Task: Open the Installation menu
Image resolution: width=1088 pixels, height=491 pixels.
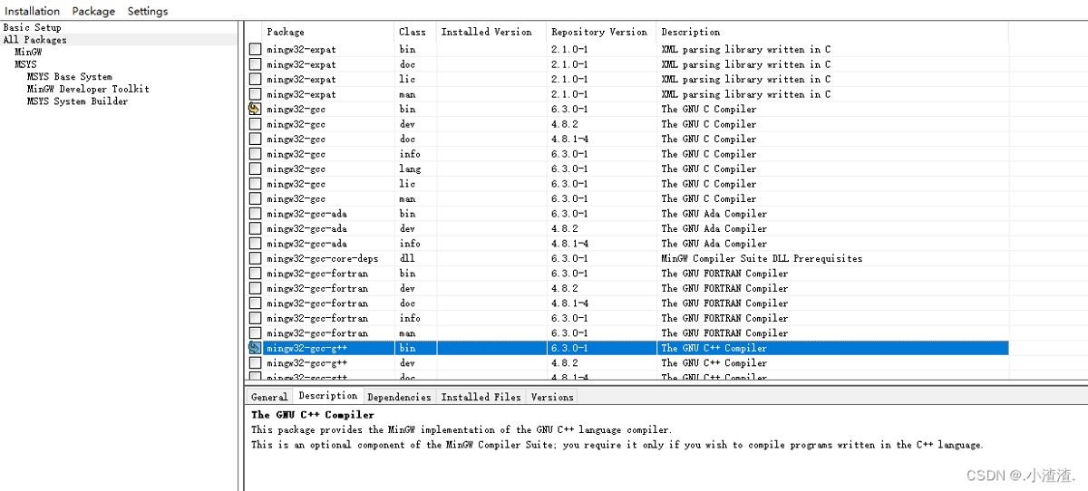Action: coord(33,11)
